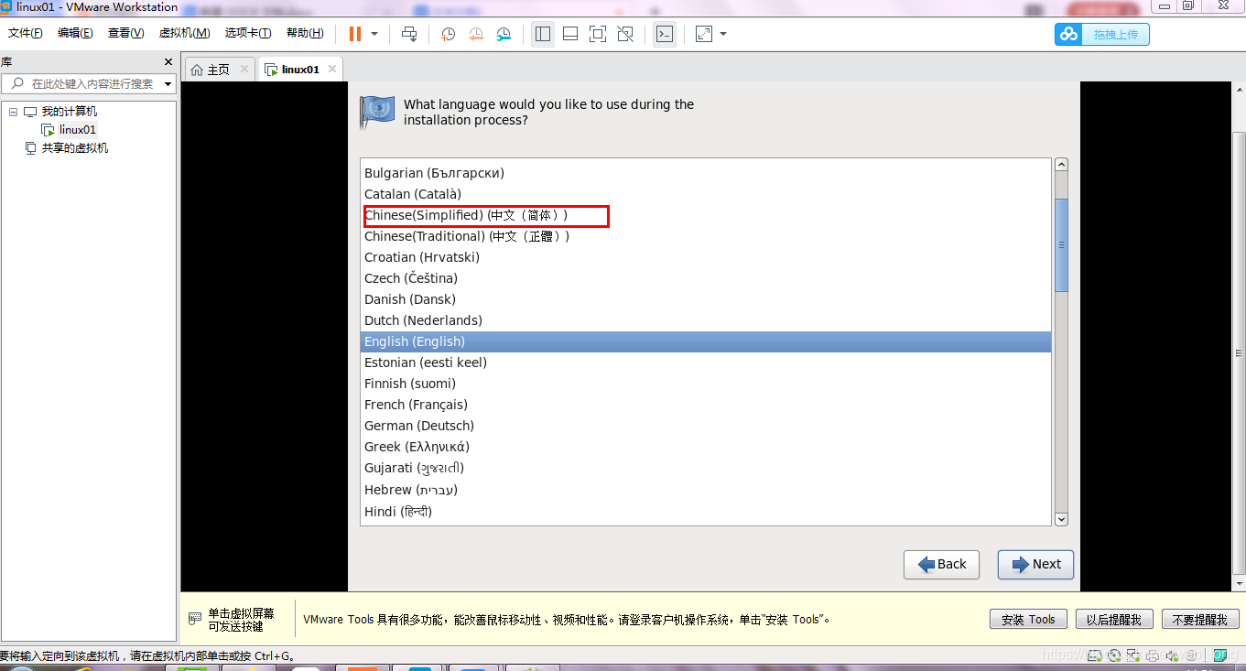
Task: Click the hard disk status icon
Action: 1095,655
